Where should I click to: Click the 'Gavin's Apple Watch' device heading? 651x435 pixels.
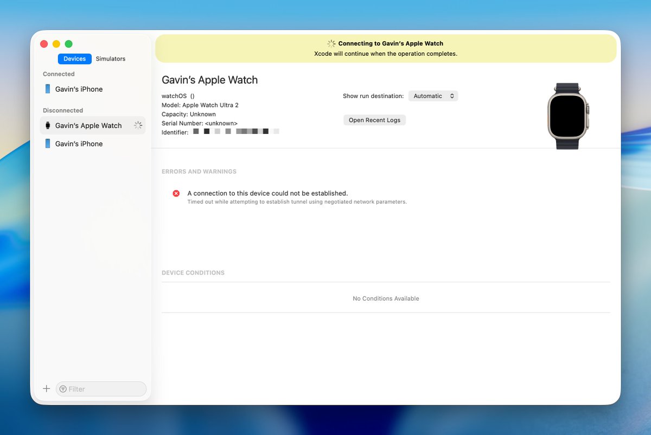[x=209, y=80]
